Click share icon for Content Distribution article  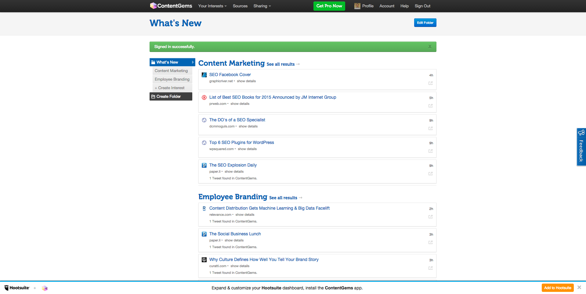click(x=430, y=217)
